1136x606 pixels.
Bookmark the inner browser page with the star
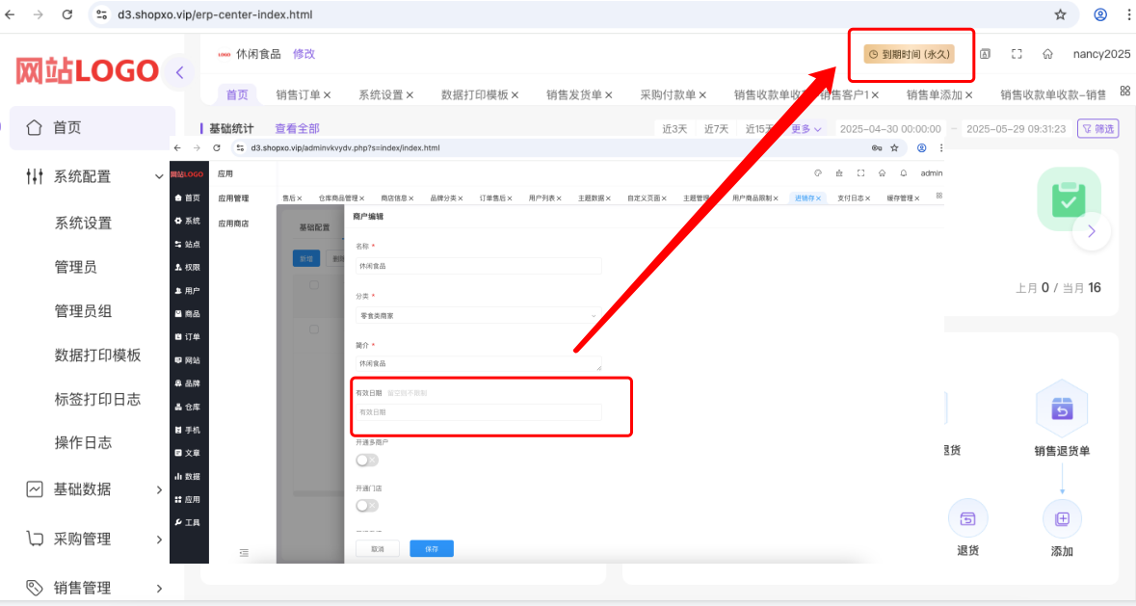tap(895, 147)
